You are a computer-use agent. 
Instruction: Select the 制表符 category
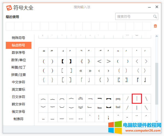tap(18, 119)
